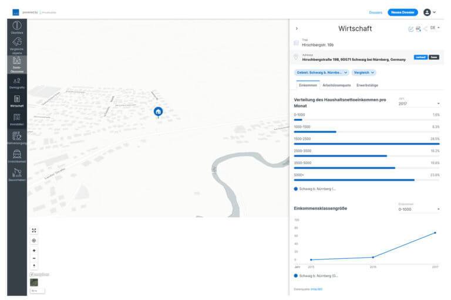Open Vergleichsobjekte in the sidebar
Image resolution: width=451 pixels, height=300 pixels.
click(x=16, y=45)
